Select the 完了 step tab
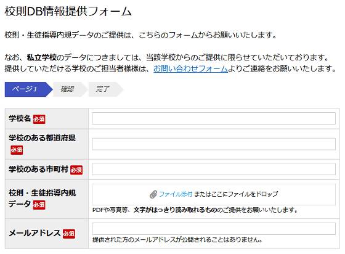Screen dimensions: 345x254 [105, 89]
